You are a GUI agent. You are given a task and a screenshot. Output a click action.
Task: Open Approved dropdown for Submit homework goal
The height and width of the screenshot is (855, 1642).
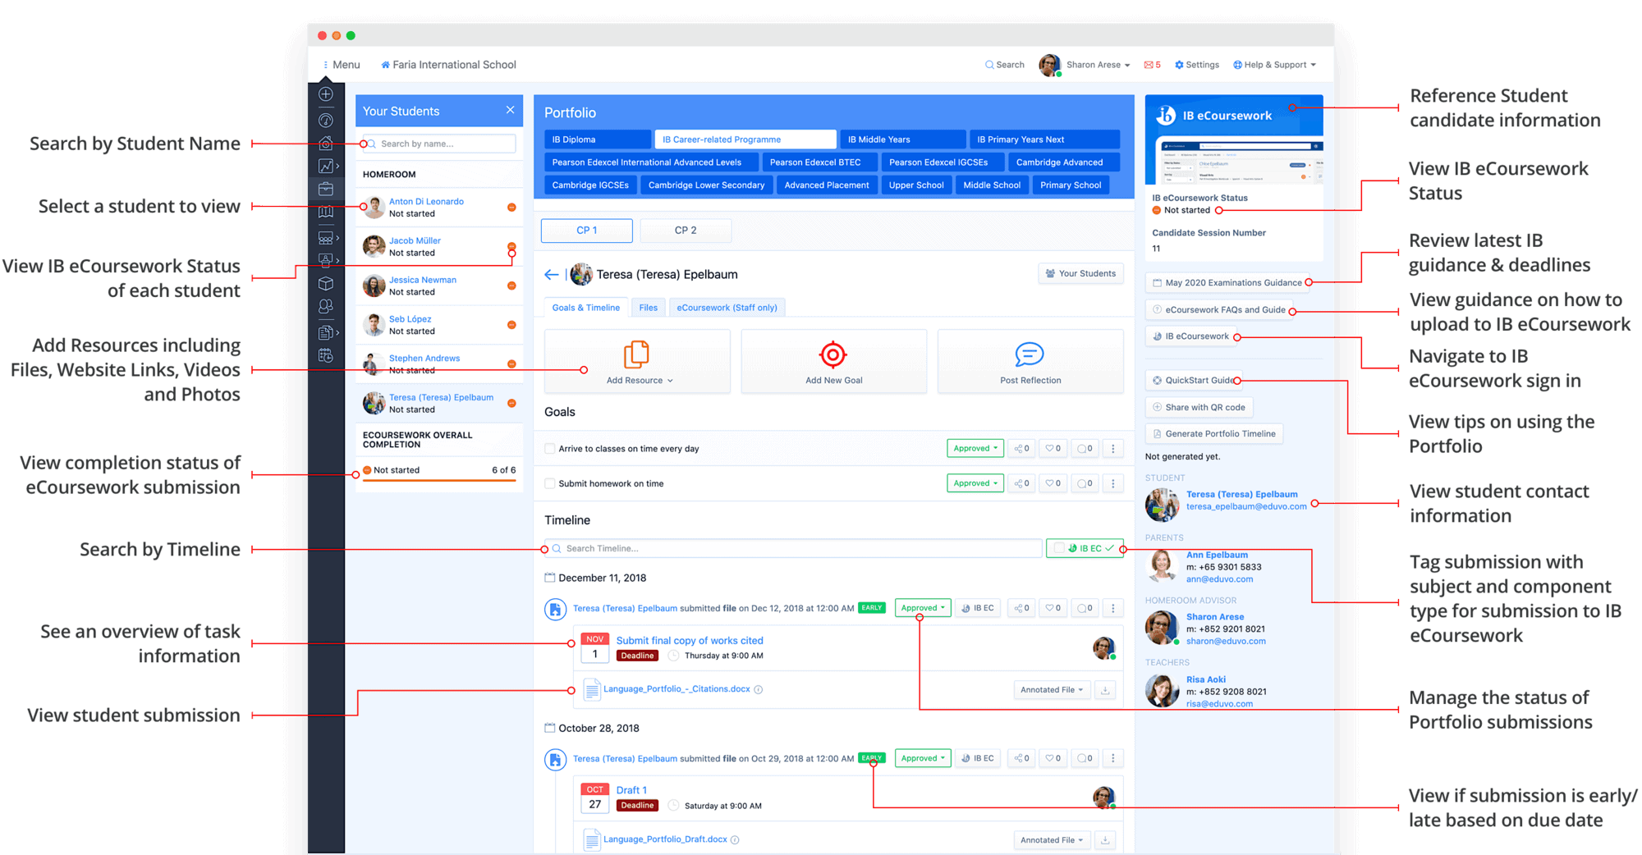coord(975,483)
